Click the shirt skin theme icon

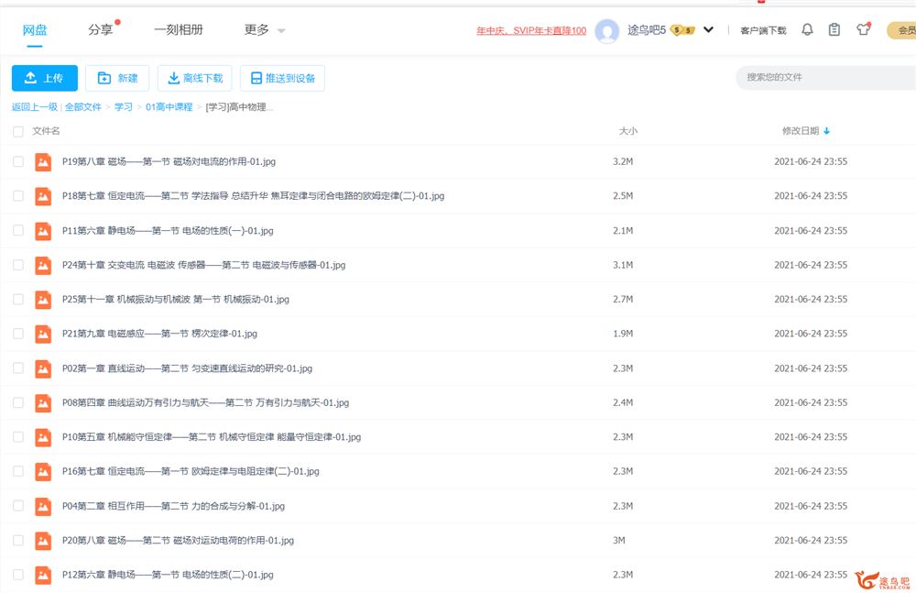coord(863,30)
